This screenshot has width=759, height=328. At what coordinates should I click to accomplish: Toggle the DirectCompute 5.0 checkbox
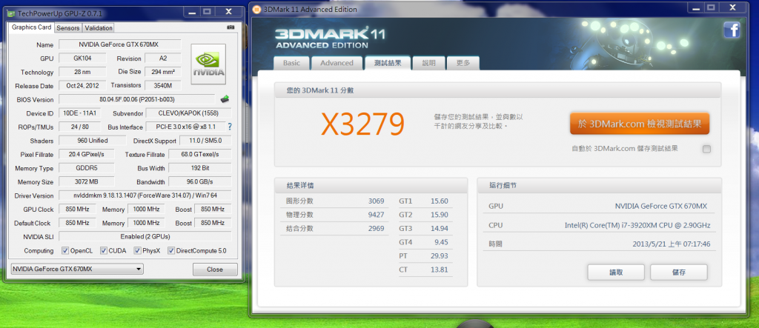[x=171, y=250]
